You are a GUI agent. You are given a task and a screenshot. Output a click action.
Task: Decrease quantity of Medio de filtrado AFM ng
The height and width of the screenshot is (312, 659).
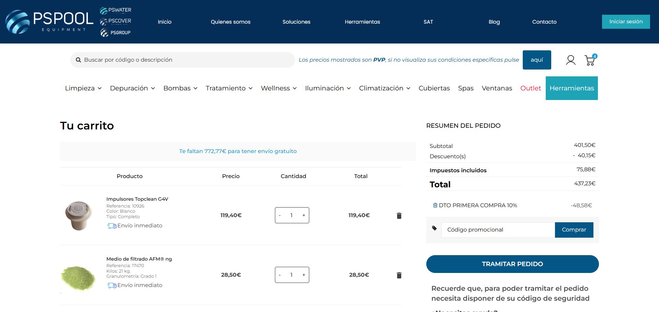[280, 275]
